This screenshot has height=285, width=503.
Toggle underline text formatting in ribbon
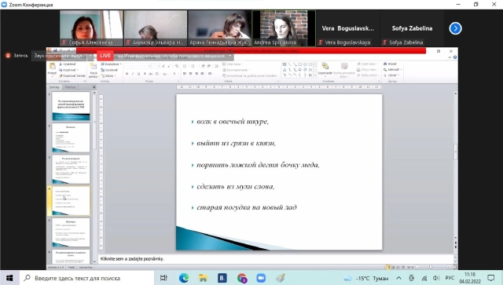pos(138,74)
